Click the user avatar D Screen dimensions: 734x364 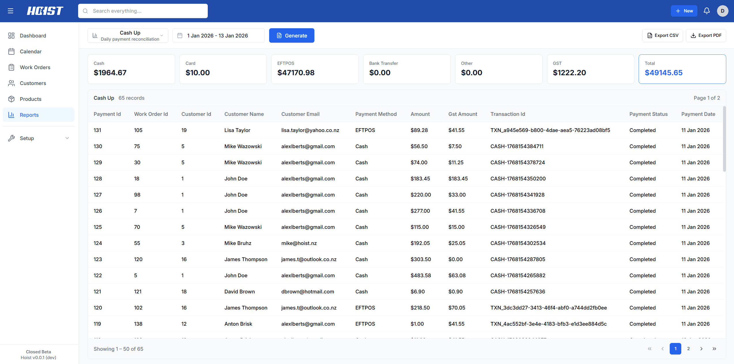pos(722,11)
